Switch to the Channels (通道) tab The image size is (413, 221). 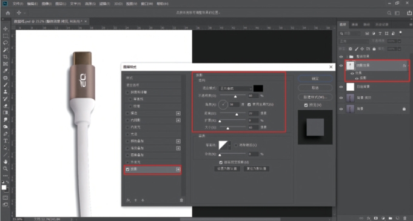click(355, 24)
